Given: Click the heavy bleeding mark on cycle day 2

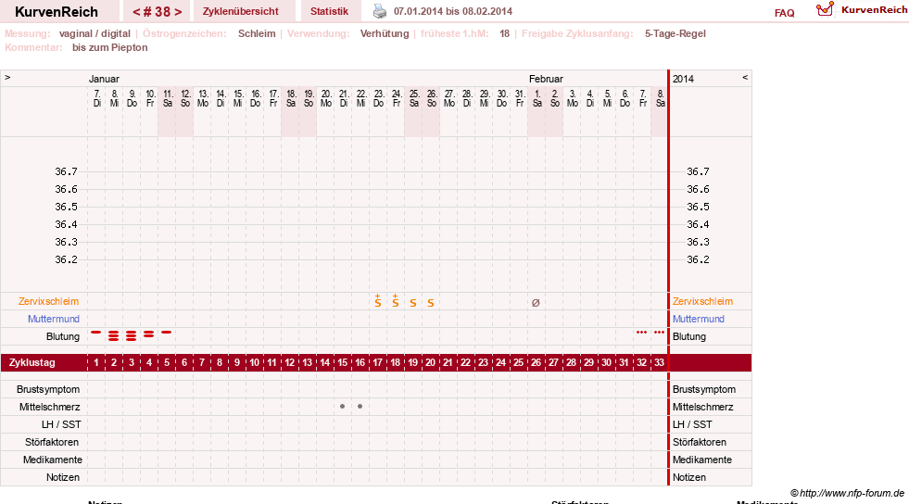Looking at the screenshot, I should click(x=114, y=335).
